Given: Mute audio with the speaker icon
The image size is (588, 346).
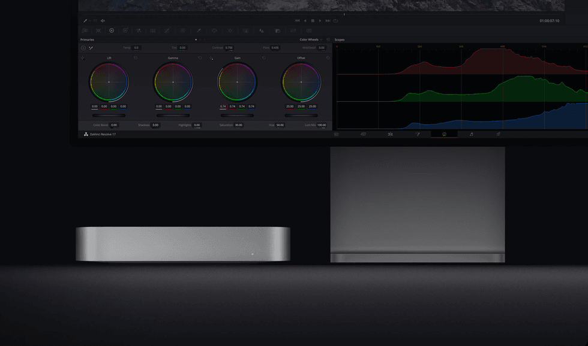Looking at the screenshot, I should pos(103,20).
